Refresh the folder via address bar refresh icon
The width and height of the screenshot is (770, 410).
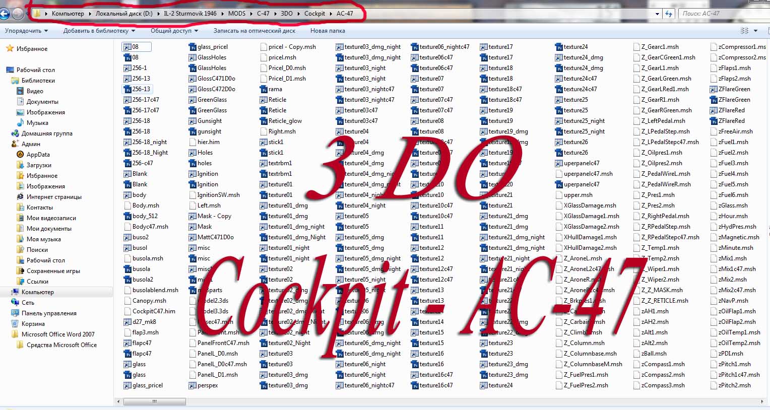pyautogui.click(x=669, y=14)
